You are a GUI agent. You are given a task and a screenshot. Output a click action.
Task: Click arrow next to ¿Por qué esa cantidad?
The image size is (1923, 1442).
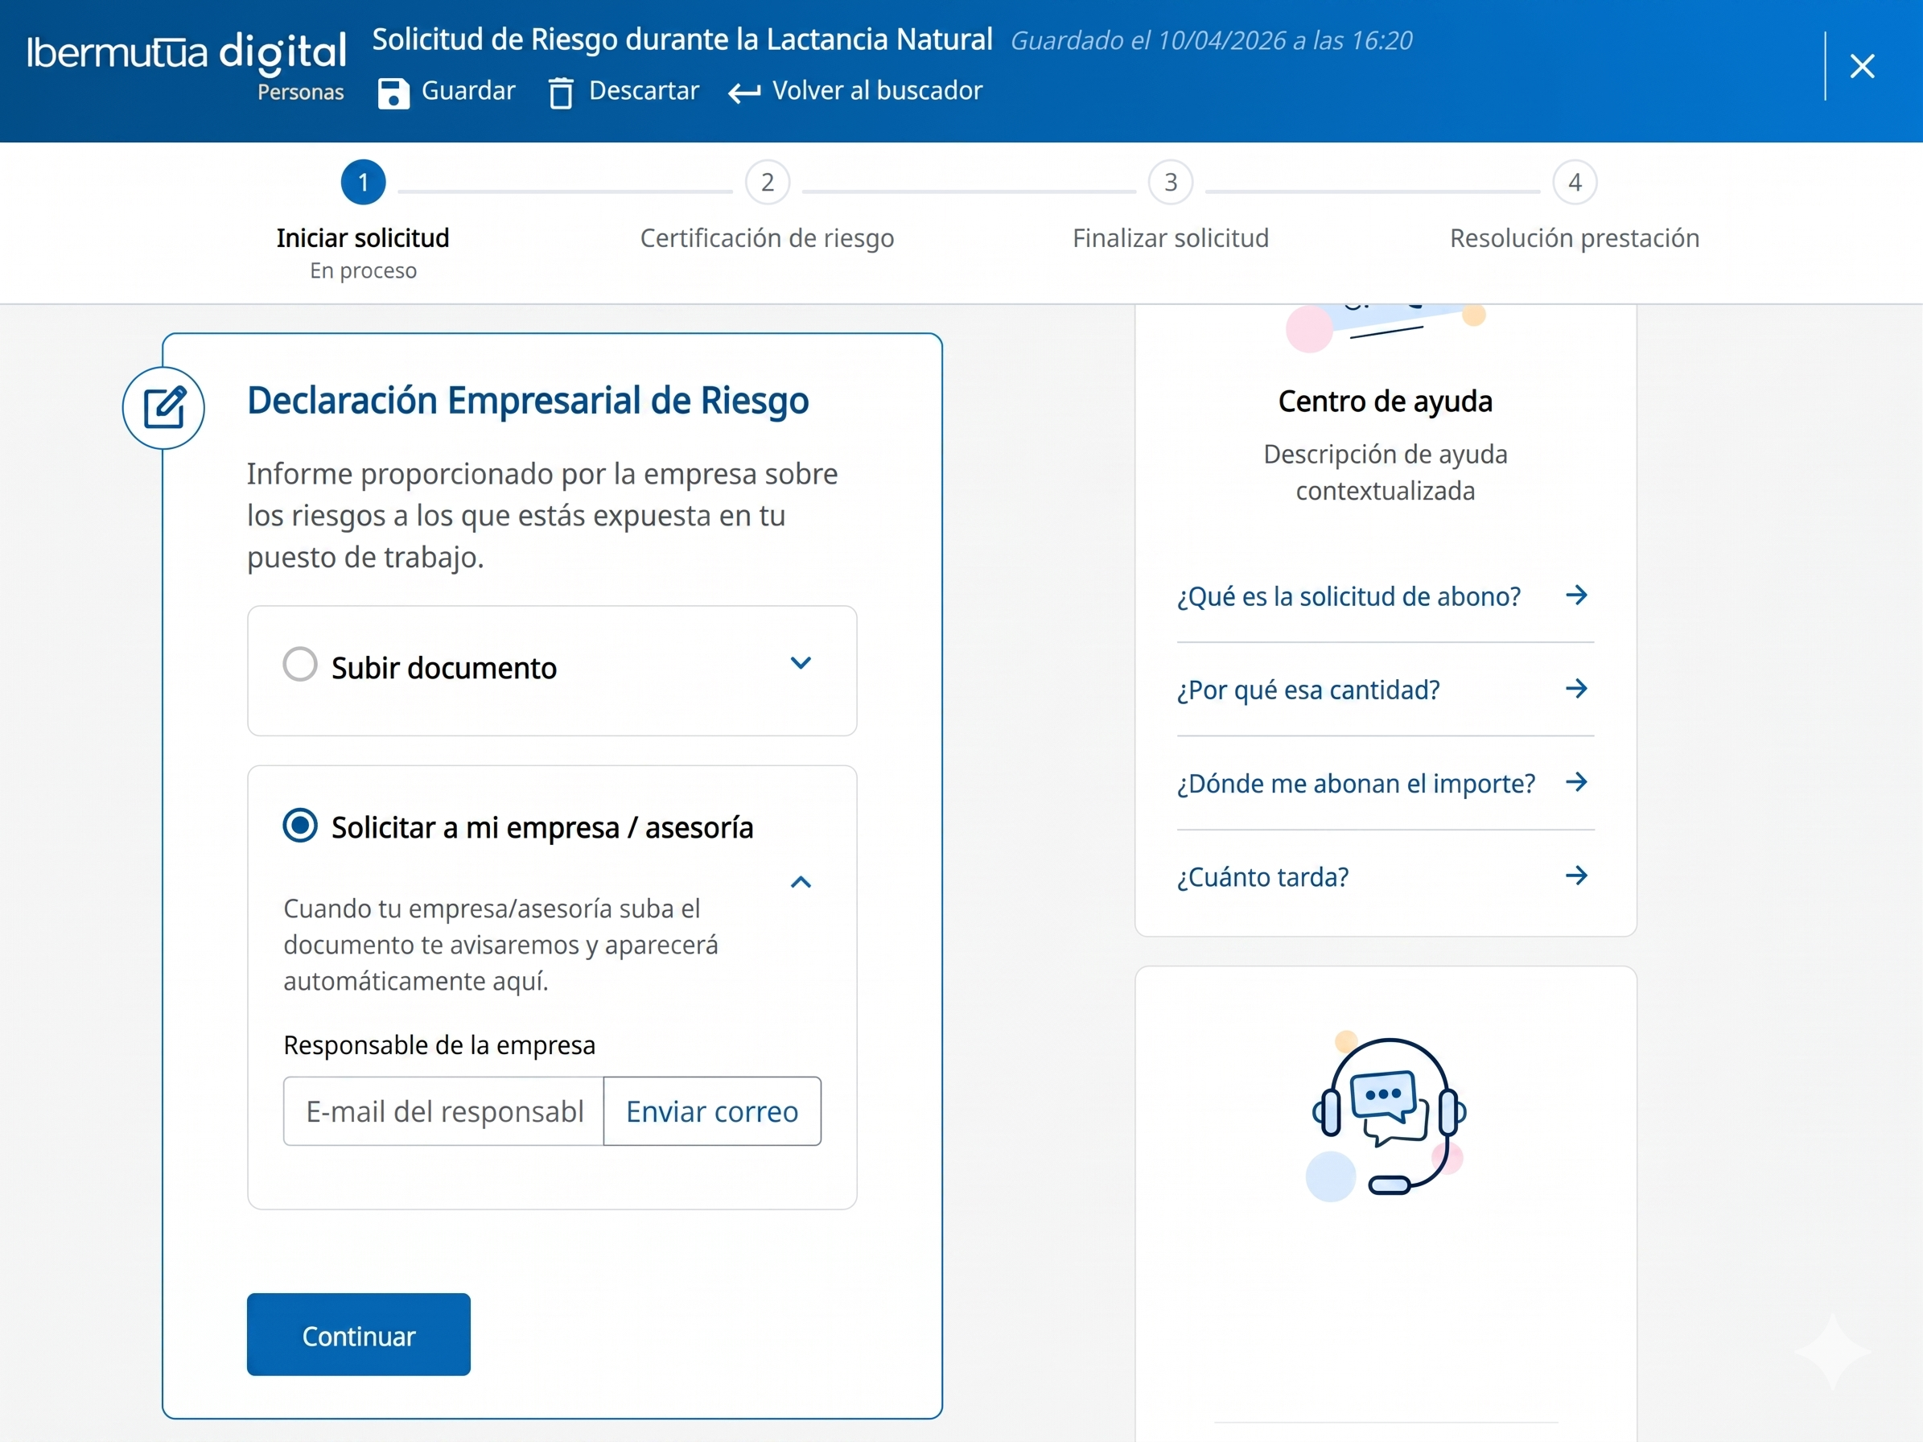pos(1576,688)
